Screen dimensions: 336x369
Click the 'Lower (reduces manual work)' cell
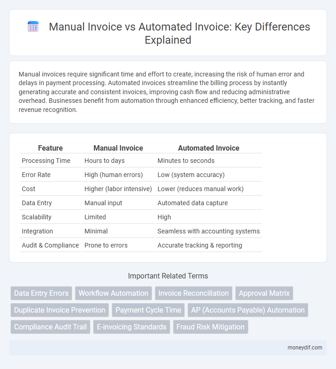[x=208, y=189]
